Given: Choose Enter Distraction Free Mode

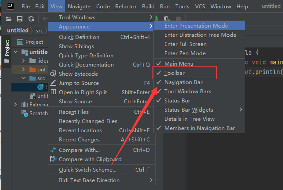Looking at the screenshot, I should click(199, 35).
